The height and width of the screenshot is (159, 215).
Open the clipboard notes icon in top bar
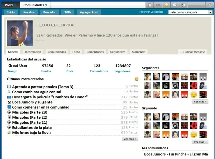tap(149, 5)
